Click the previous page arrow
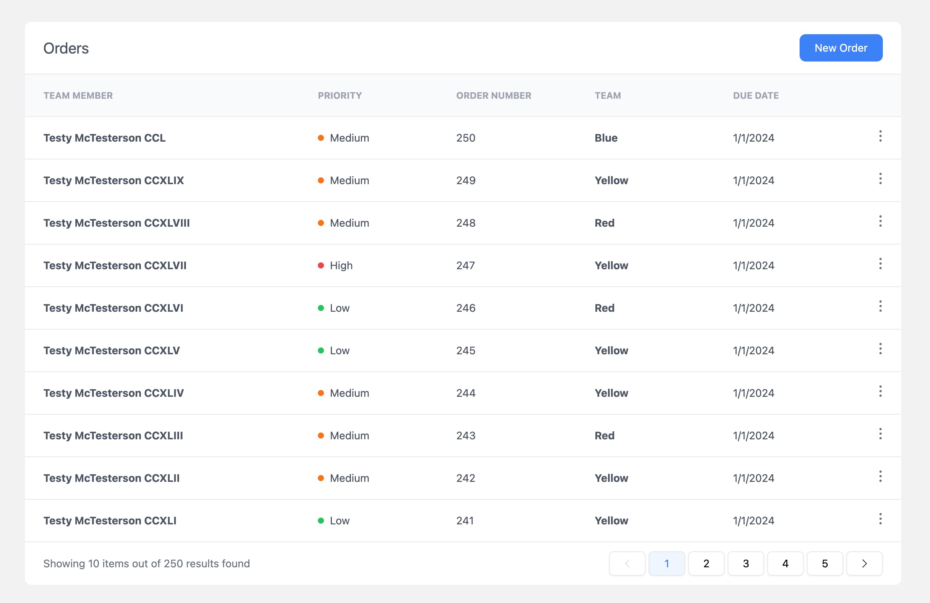 click(x=627, y=564)
